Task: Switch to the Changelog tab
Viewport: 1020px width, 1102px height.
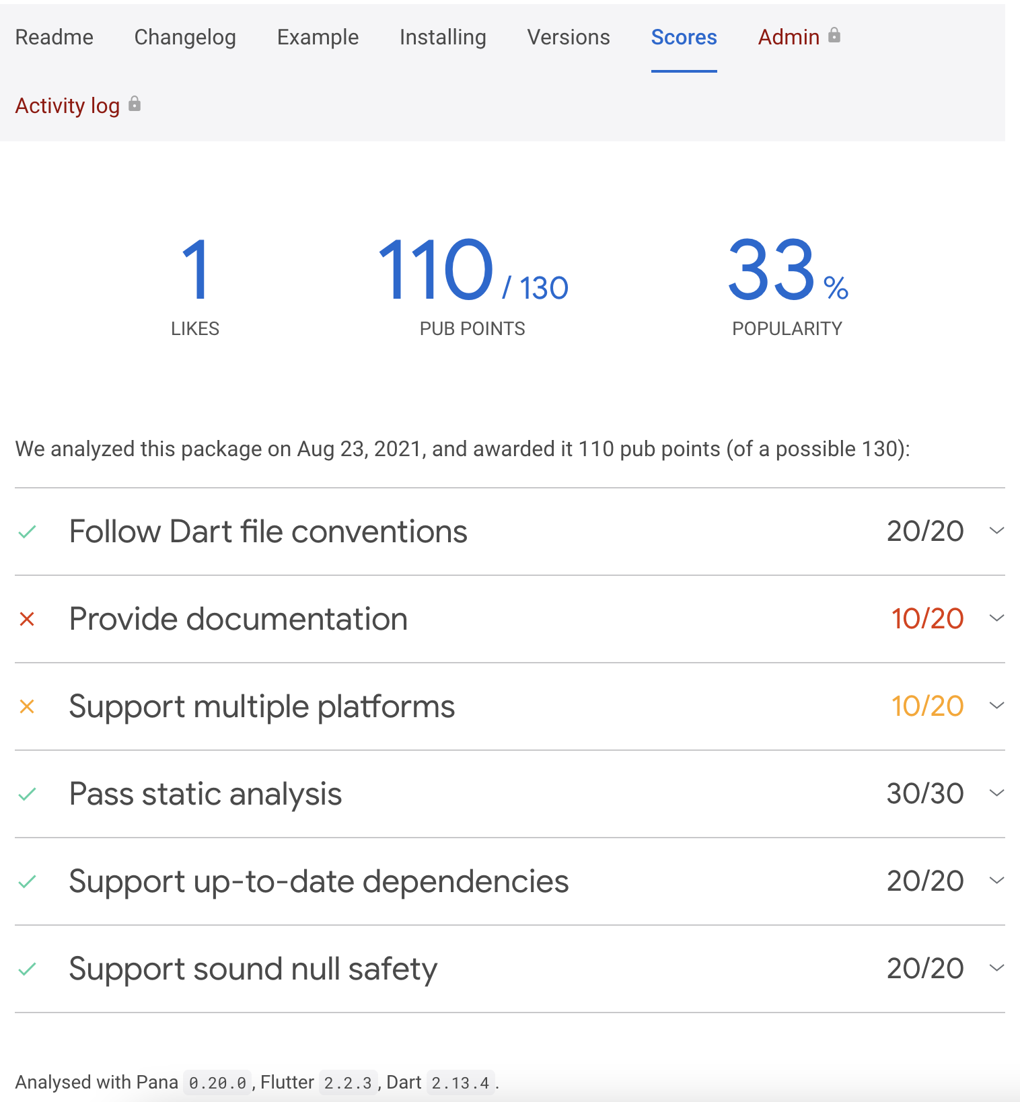Action: pyautogui.click(x=185, y=38)
